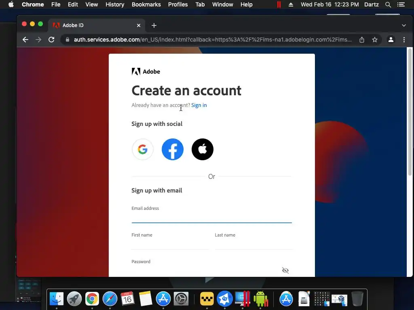Screen dimensions: 414x310
Task: Open the Trash in the Dock
Action: (357, 299)
